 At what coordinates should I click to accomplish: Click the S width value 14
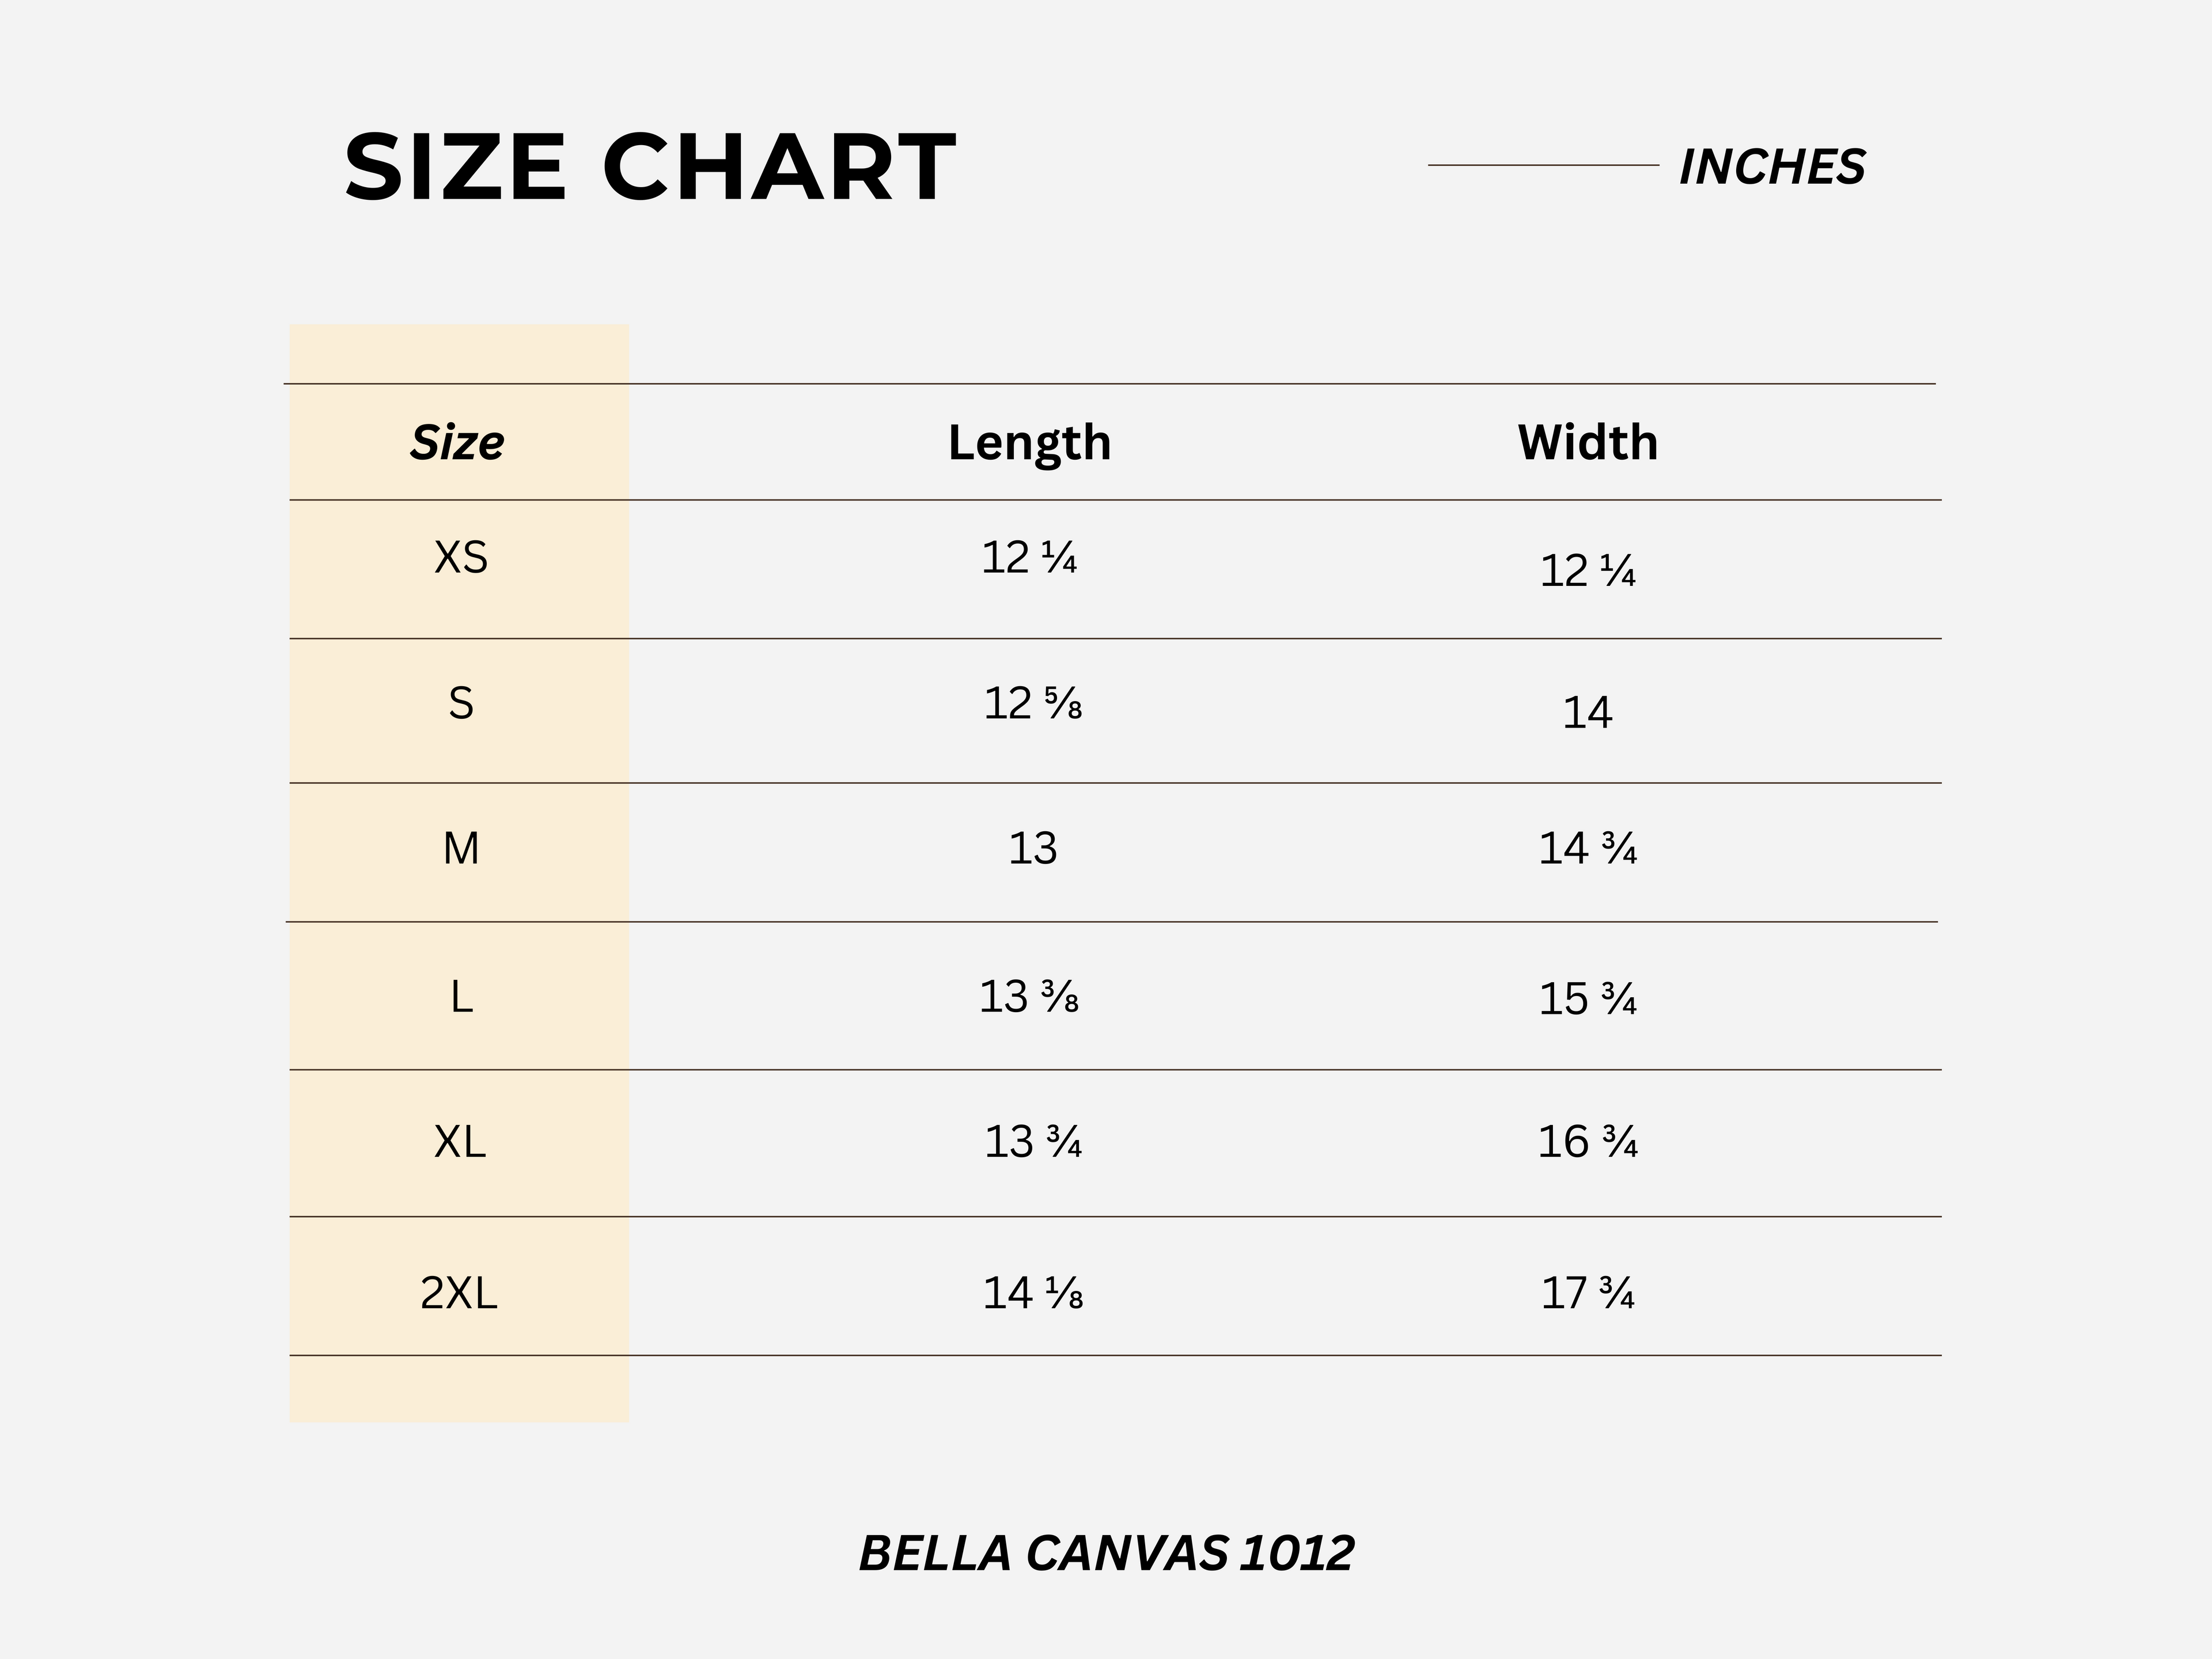coord(1587,712)
